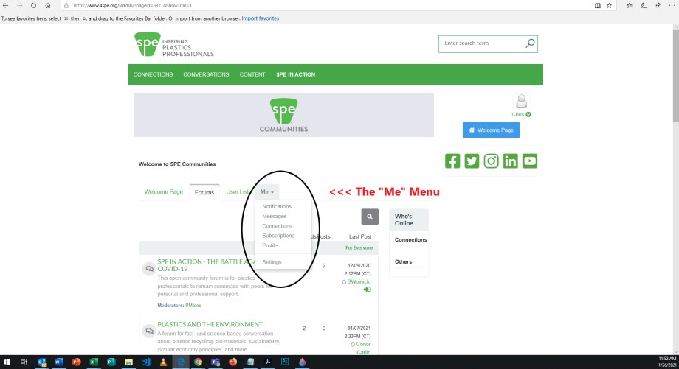Open the YouTube social icon
The image size is (679, 369).
[530, 161]
